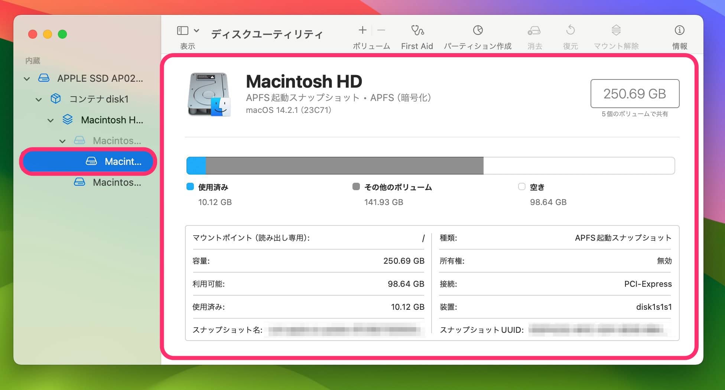The width and height of the screenshot is (725, 390).
Task: Click the 98.64 GB value under 空き
Action: coord(548,202)
